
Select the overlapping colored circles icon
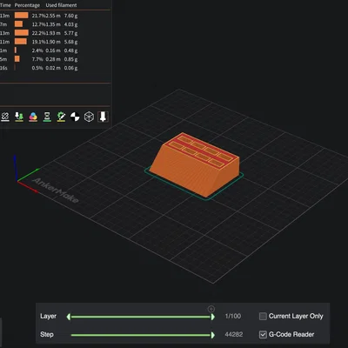tap(33, 117)
